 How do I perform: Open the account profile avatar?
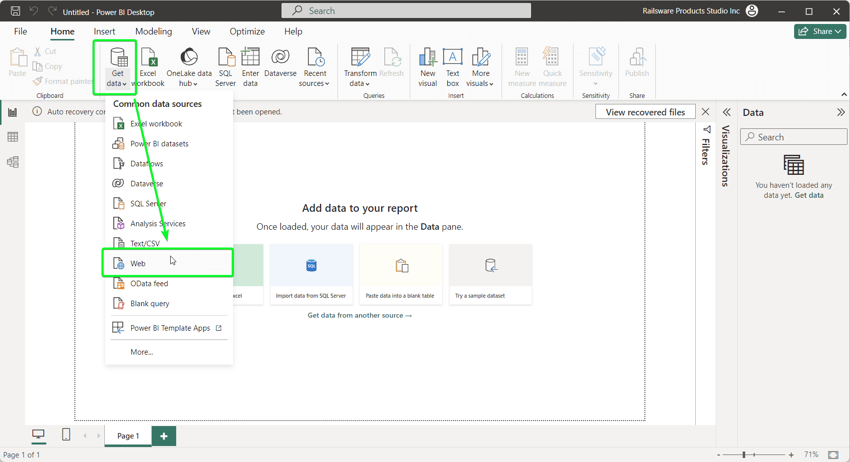click(x=752, y=11)
